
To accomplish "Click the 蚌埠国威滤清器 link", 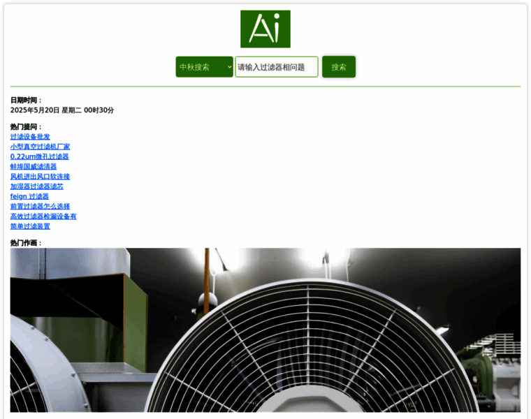I will click(34, 167).
